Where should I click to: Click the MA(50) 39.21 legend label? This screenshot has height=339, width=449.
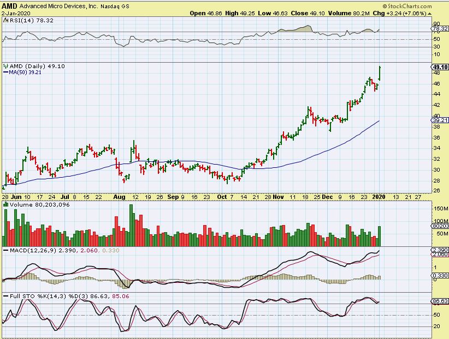pos(25,72)
